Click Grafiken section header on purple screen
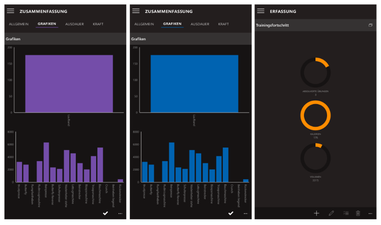The height and width of the screenshot is (225, 381). (13, 39)
